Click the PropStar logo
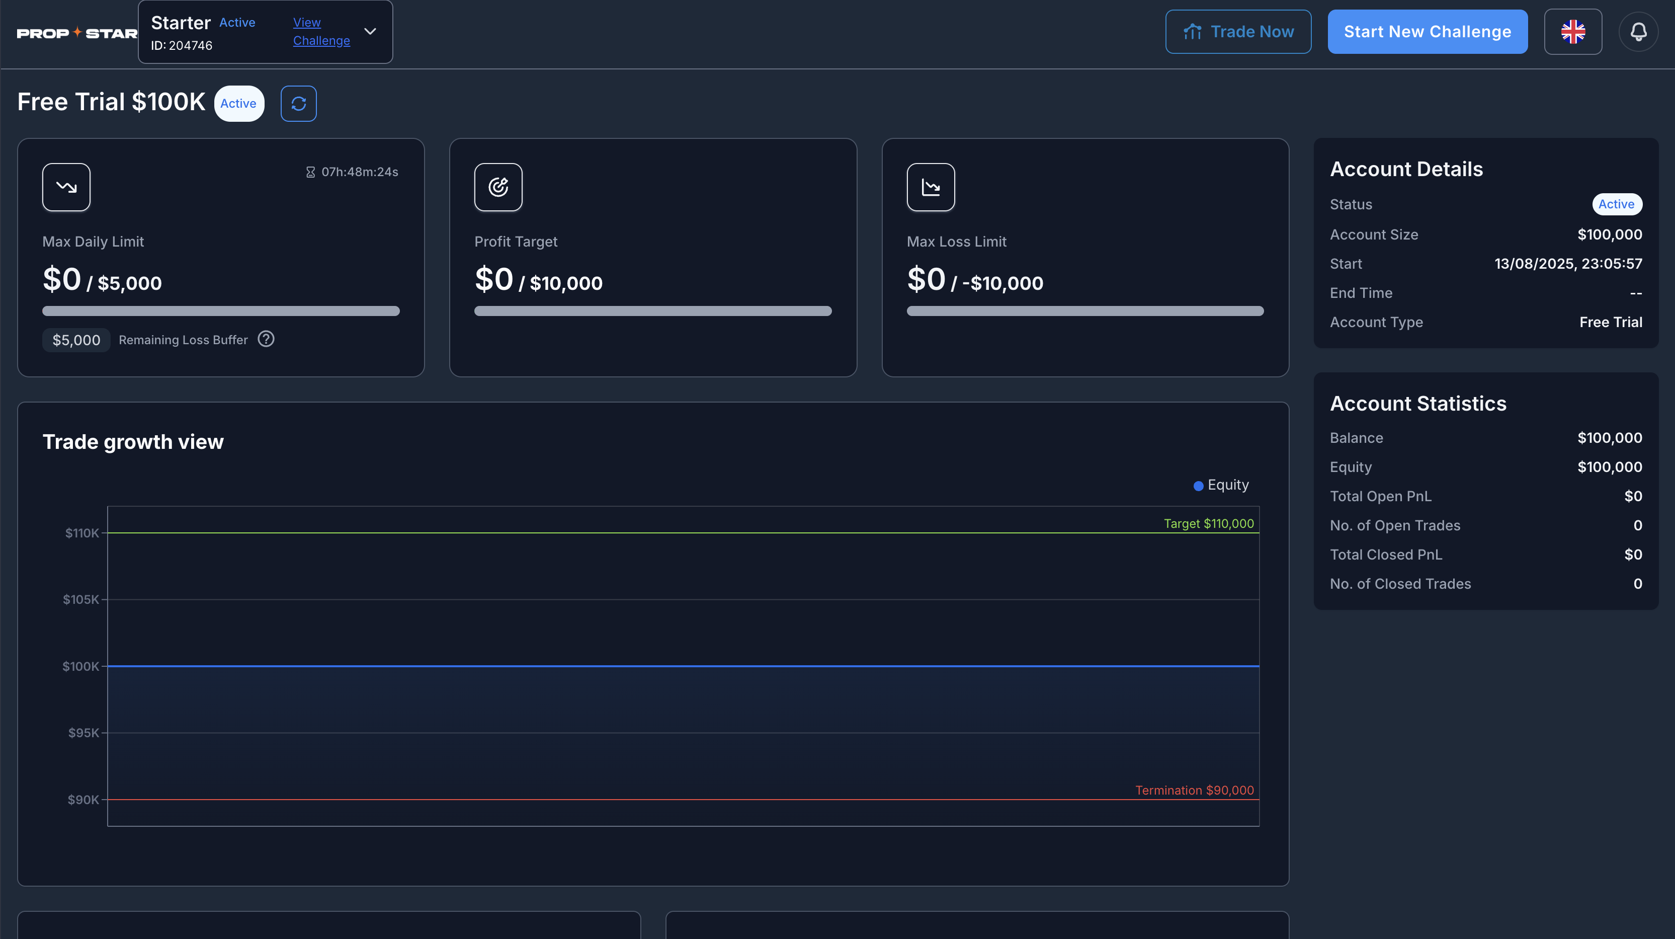1675x939 pixels. (76, 33)
